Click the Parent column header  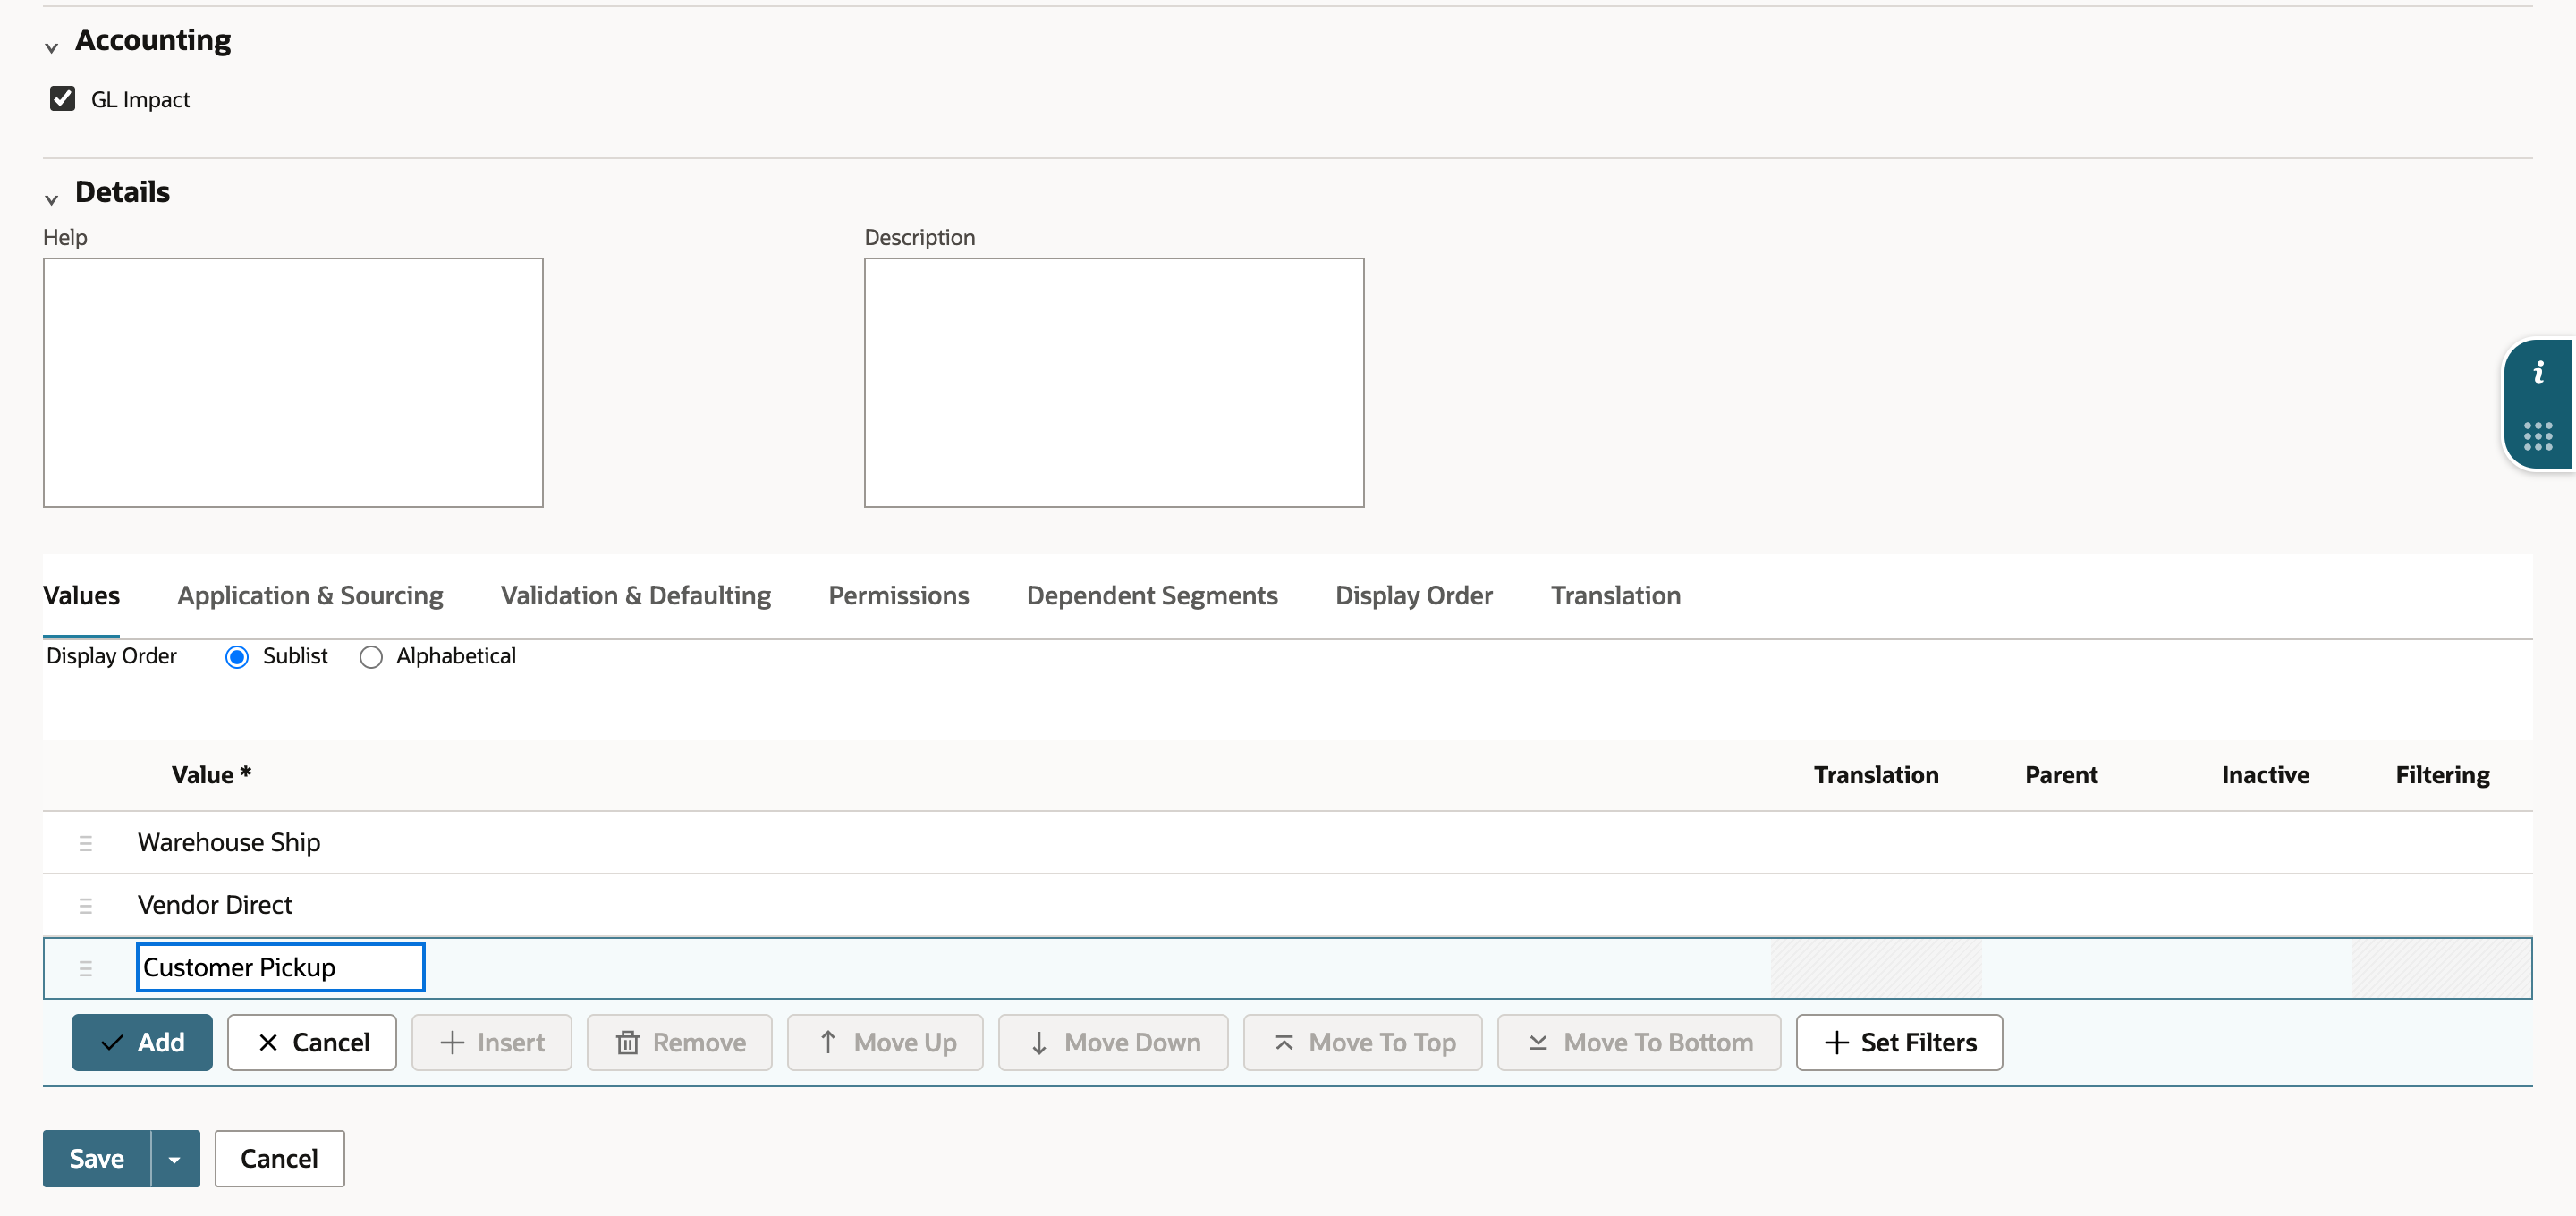tap(2062, 775)
